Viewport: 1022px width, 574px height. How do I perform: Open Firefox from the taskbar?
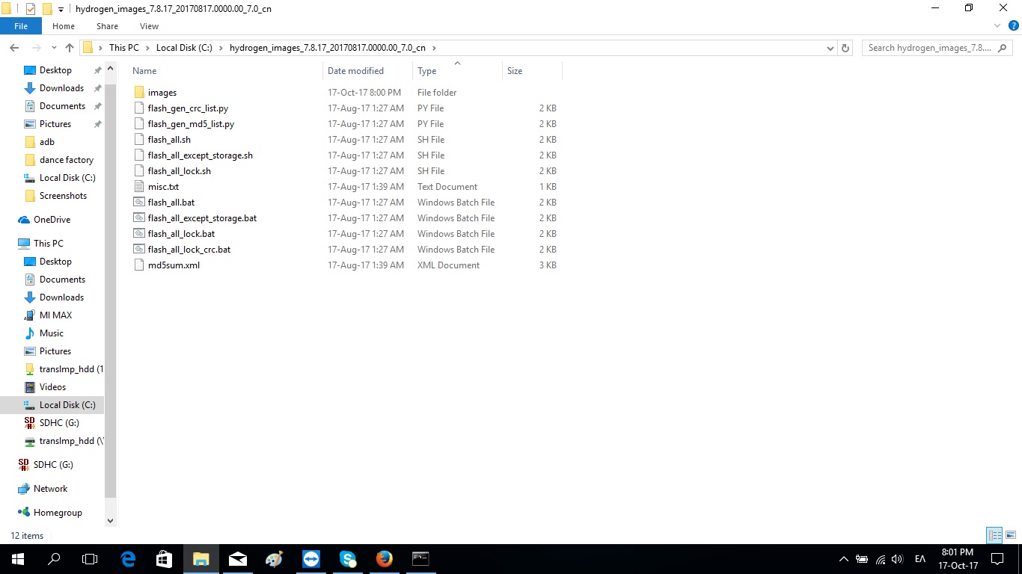(384, 558)
